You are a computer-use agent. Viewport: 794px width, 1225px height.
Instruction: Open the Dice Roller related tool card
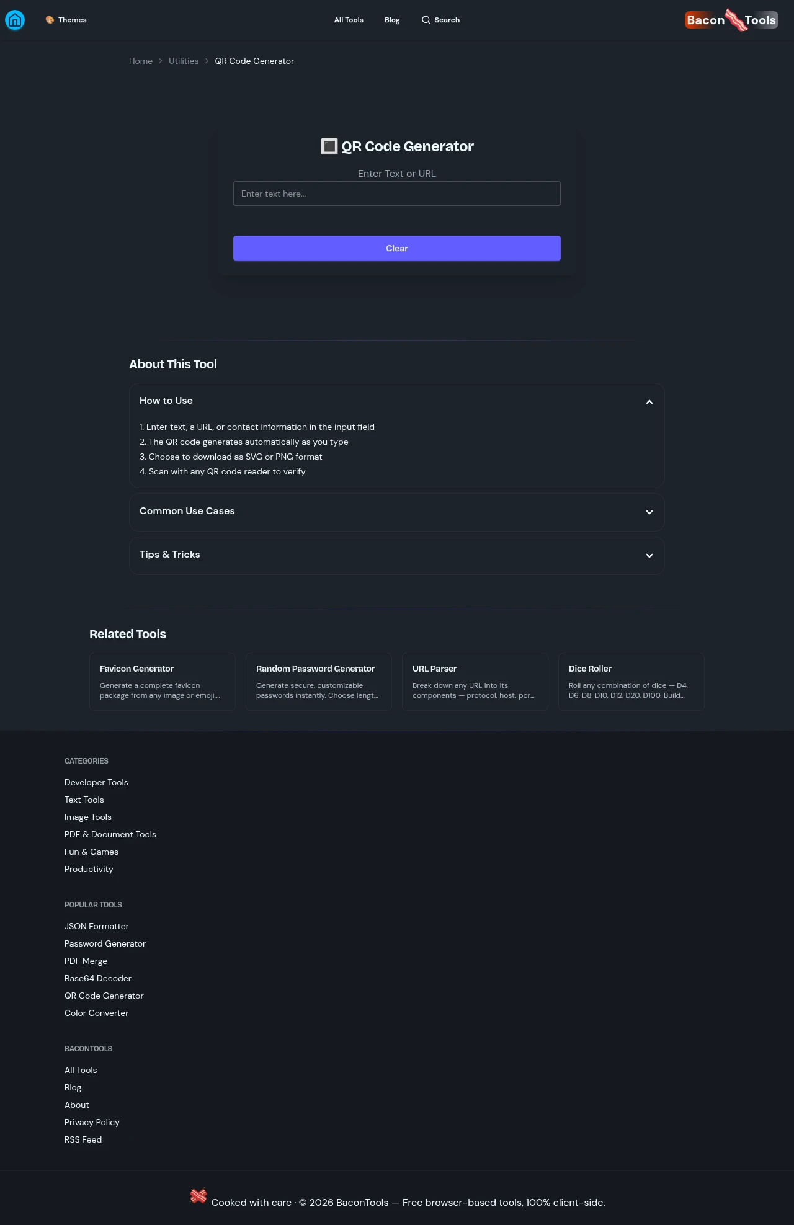click(631, 681)
